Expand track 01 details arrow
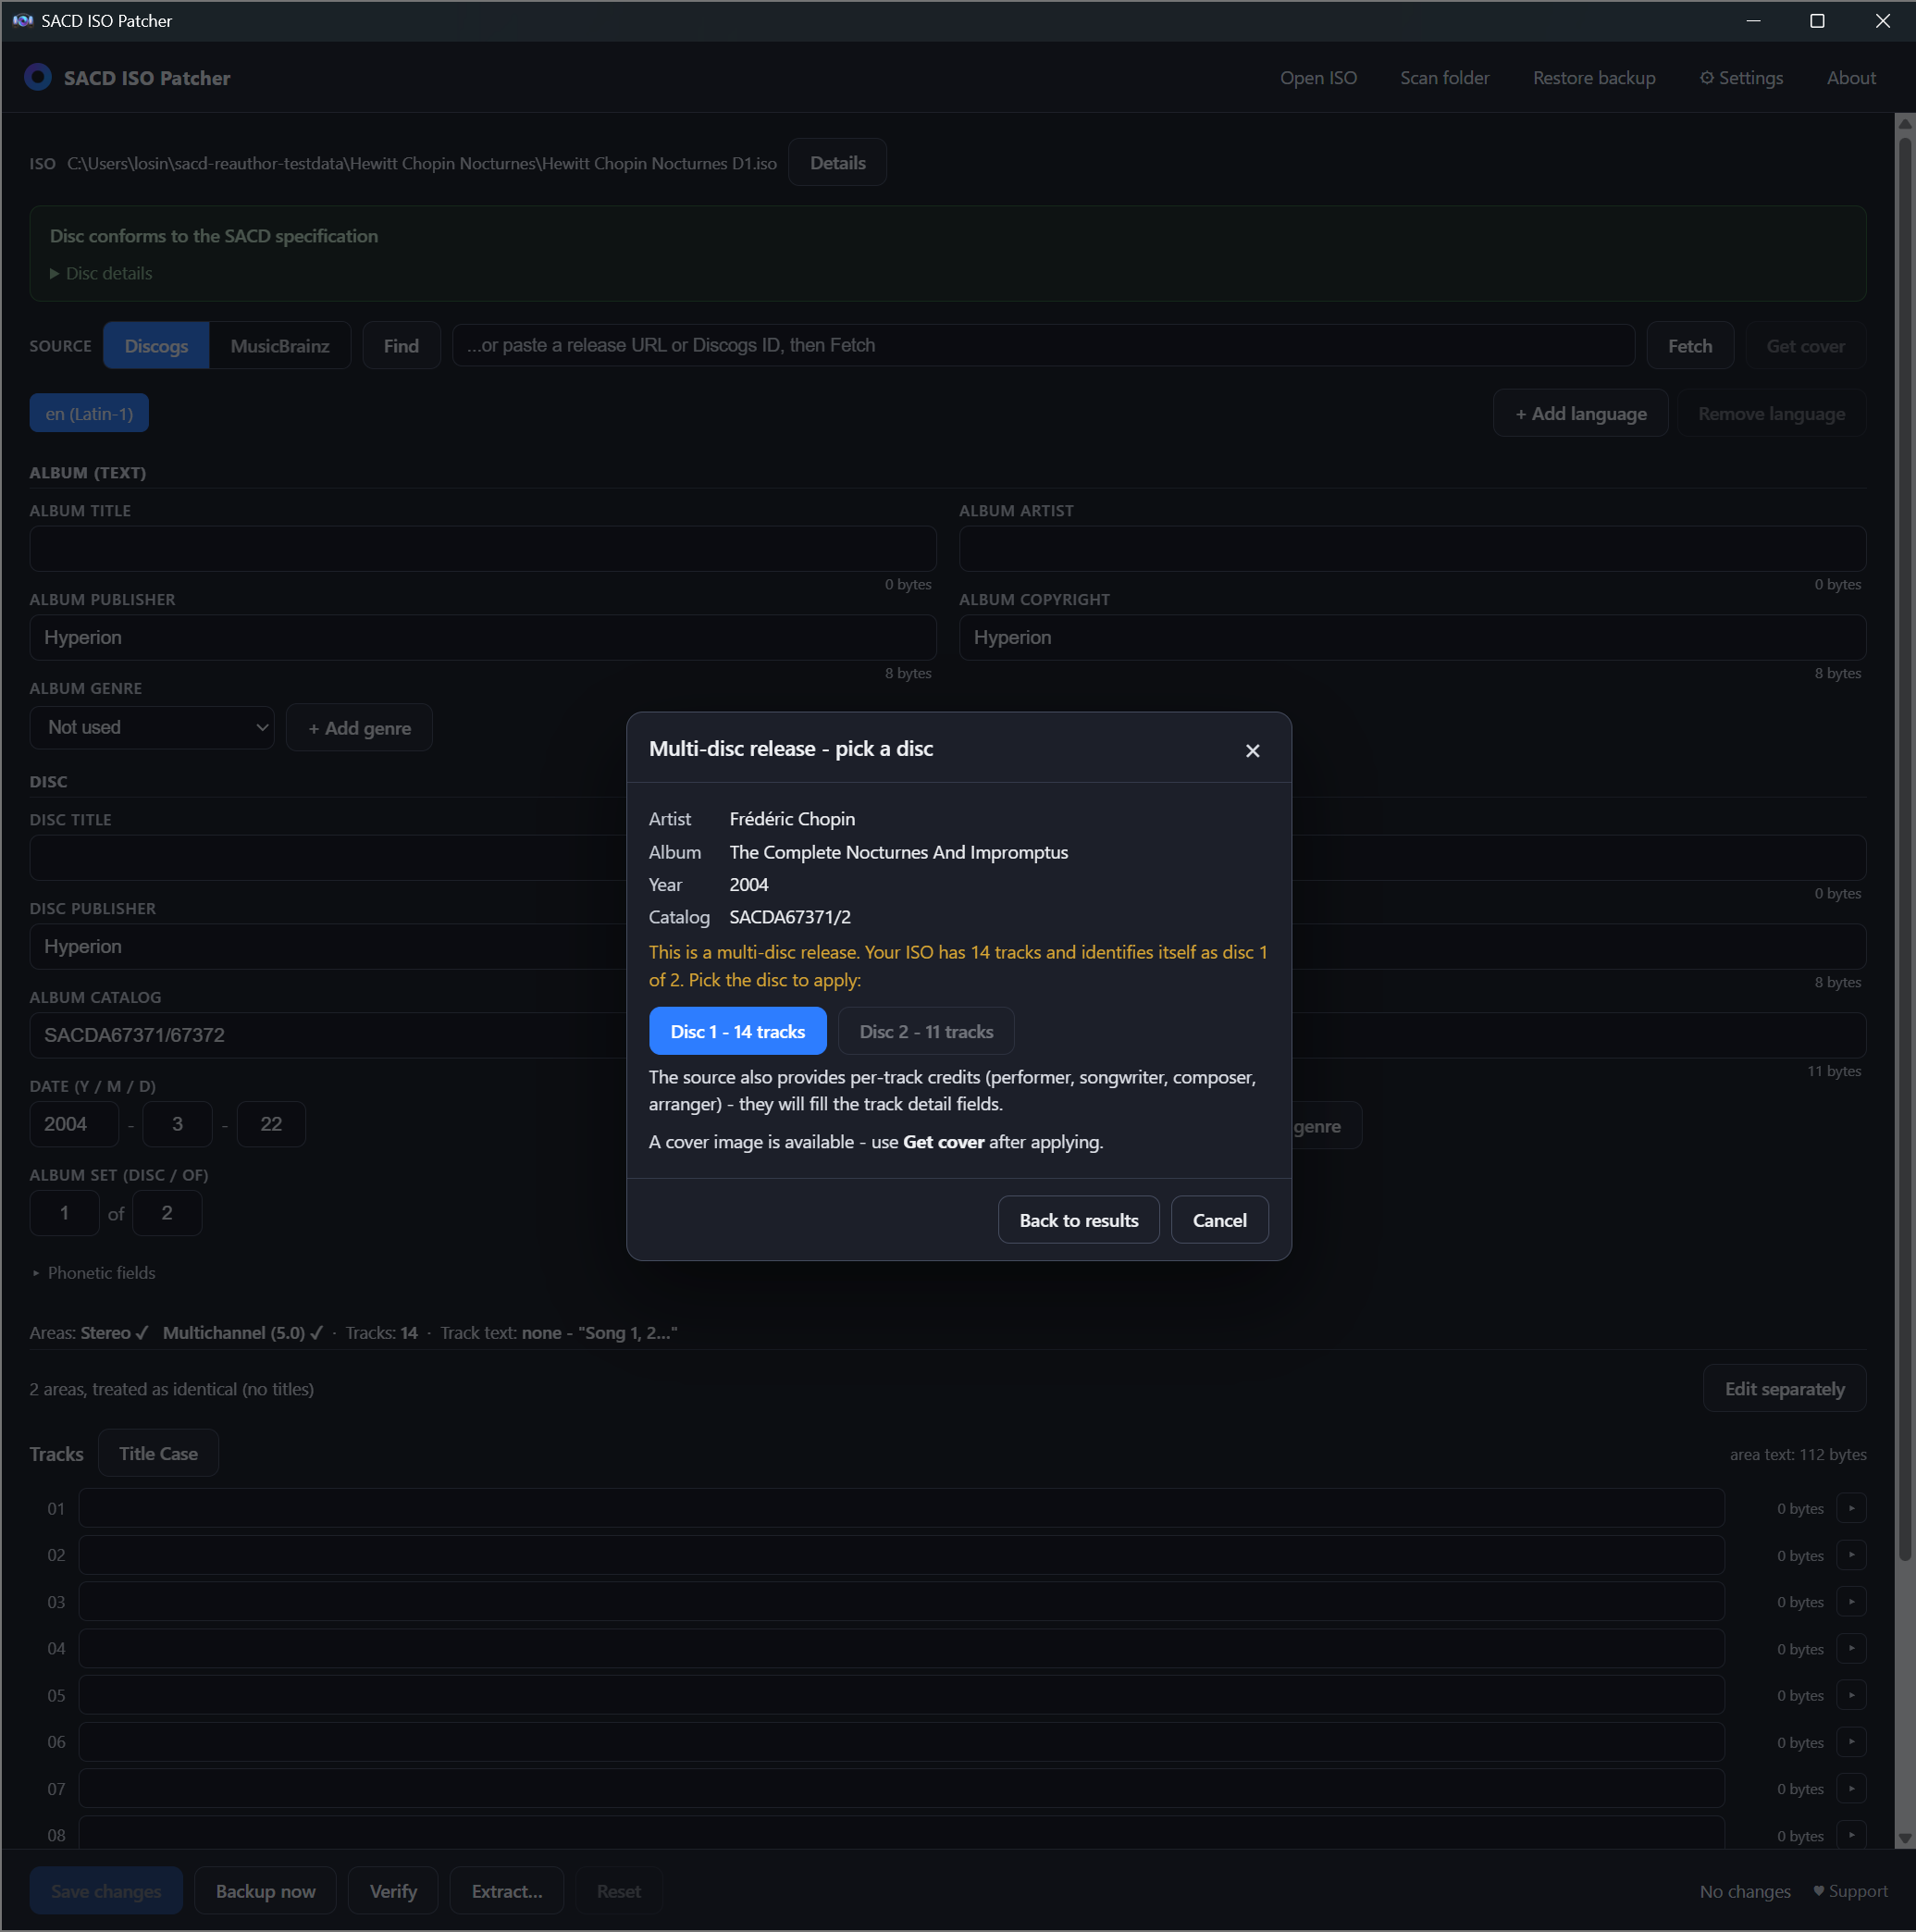1916x1932 pixels. coord(1851,1508)
